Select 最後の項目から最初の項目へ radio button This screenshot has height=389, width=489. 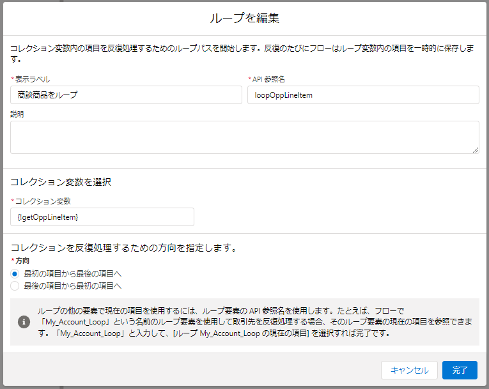(x=15, y=286)
